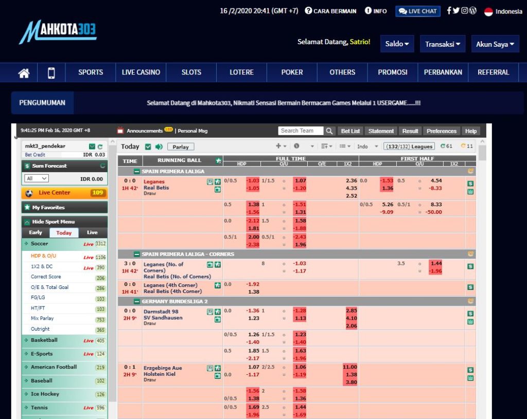Click the Mahkota303 logo
The height and width of the screenshot is (419, 527).
click(x=58, y=32)
